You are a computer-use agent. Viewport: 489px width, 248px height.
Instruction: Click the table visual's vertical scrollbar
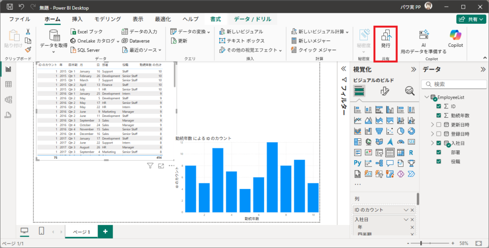pos(175,75)
